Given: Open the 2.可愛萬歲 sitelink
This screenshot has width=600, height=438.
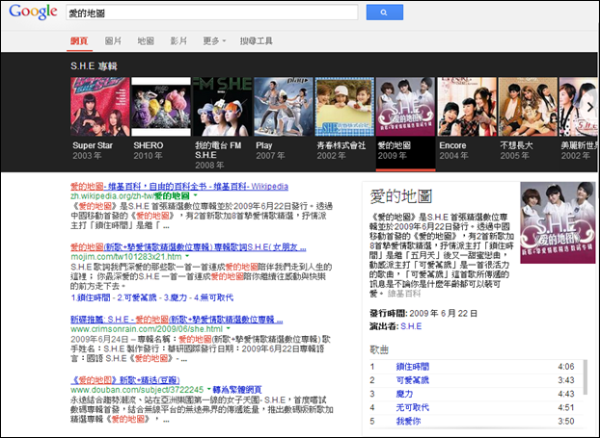Looking at the screenshot, I should [137, 297].
